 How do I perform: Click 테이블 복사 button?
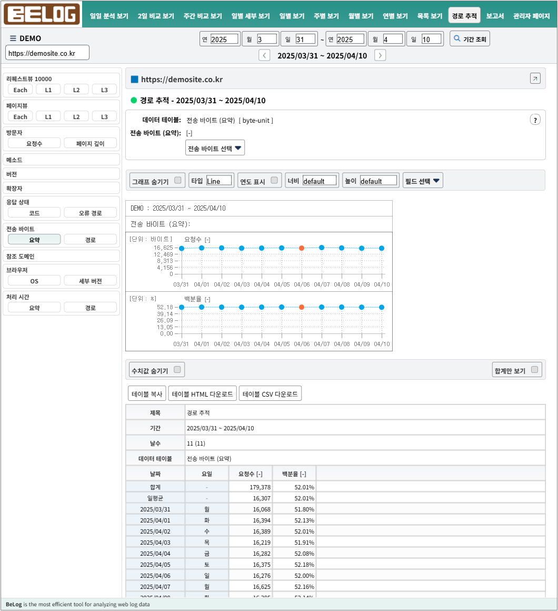147,393
